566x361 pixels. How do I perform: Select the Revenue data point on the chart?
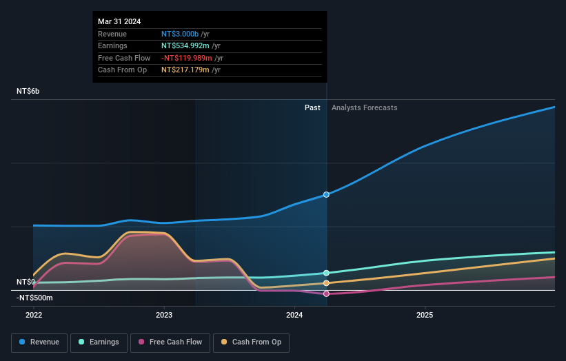326,195
